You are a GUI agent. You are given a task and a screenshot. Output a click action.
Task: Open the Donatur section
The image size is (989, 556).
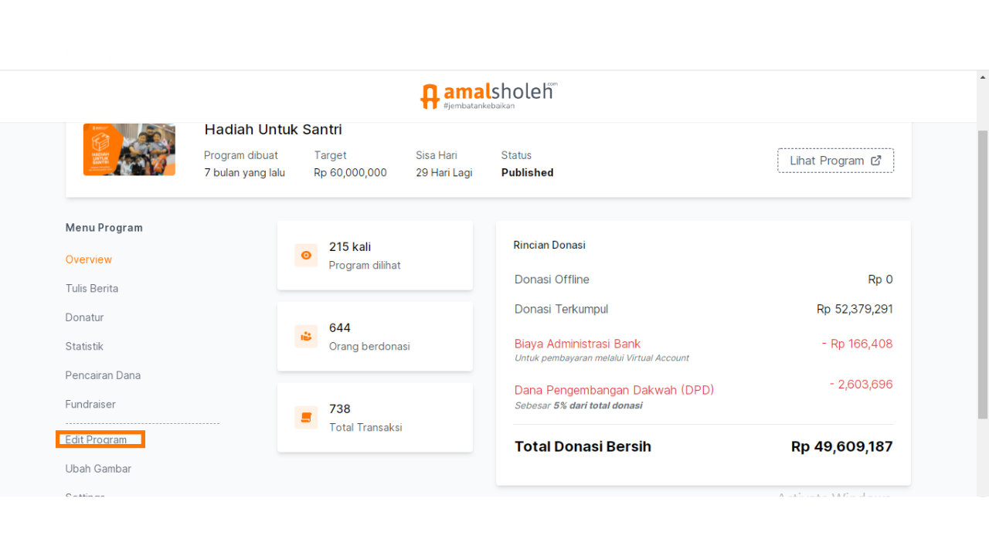pyautogui.click(x=84, y=317)
